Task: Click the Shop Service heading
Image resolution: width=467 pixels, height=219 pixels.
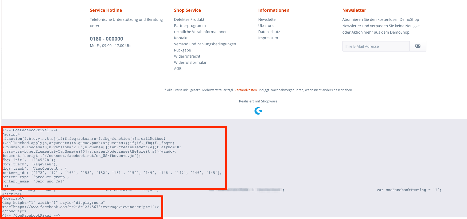Action: (188, 10)
